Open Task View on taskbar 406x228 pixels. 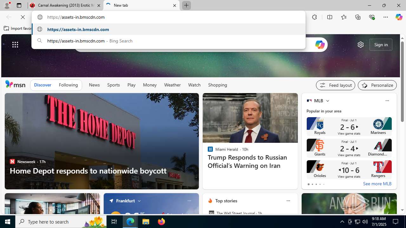pos(114,222)
